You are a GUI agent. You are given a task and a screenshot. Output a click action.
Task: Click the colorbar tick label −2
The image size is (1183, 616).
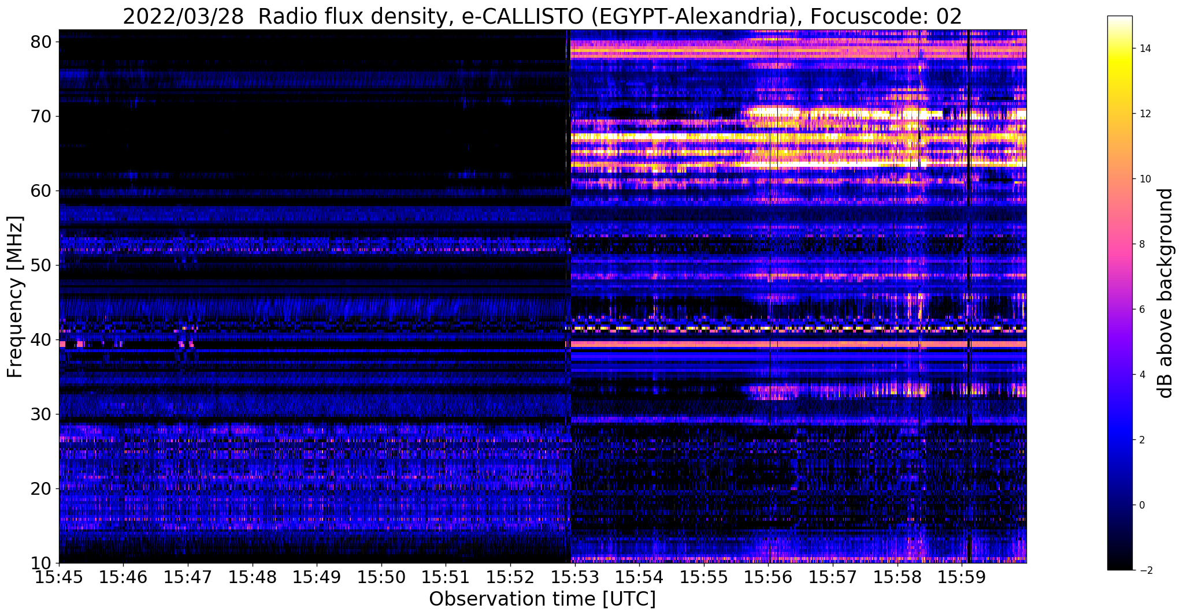(1144, 570)
